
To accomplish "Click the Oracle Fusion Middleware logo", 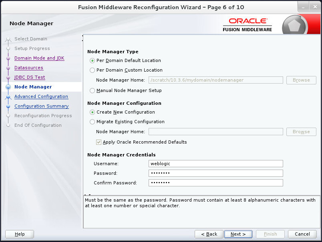I will point(248,25).
